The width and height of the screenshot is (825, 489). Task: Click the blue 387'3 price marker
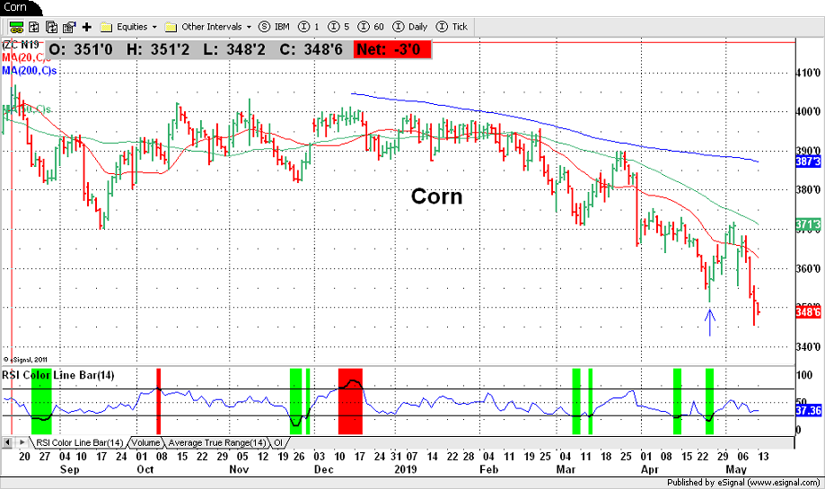(808, 162)
